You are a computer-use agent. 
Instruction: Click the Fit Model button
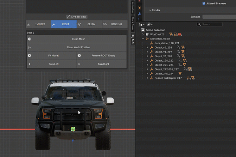pos(52,56)
